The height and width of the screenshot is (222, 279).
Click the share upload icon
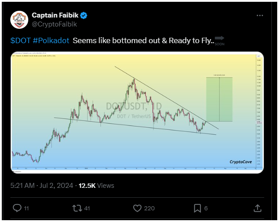257,208
